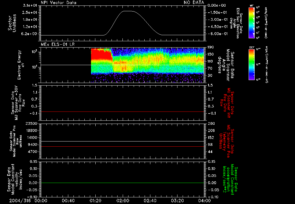Click the 0.00e+00 sun elevation value
The height and width of the screenshot is (204, 295).
(217, 5)
